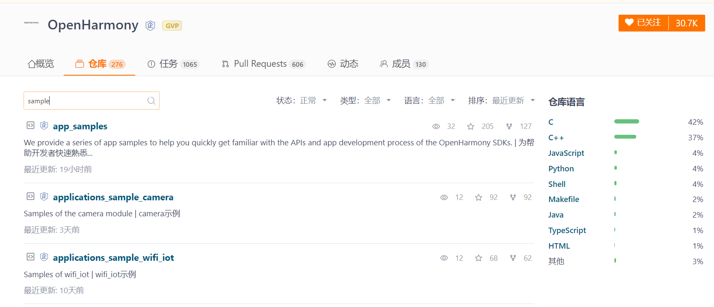This screenshot has width=714, height=307.
Task: Click the '最近更新: 3天前' text
Action: (52, 230)
